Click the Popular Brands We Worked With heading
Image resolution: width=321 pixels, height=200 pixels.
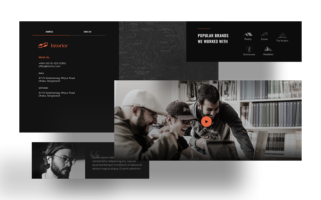213,39
